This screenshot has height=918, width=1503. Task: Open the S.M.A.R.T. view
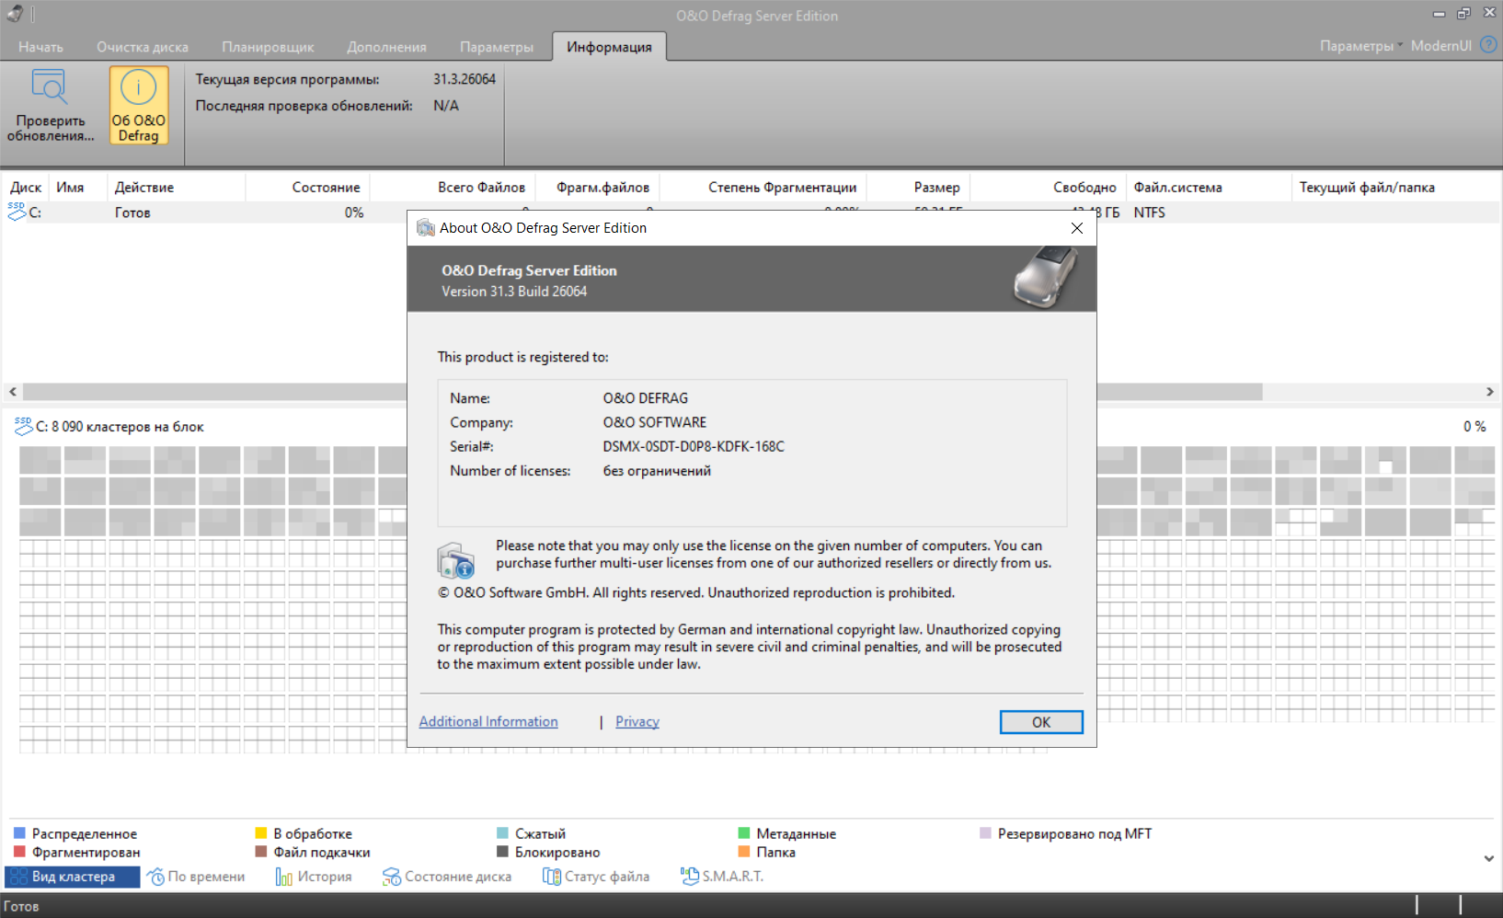(722, 877)
